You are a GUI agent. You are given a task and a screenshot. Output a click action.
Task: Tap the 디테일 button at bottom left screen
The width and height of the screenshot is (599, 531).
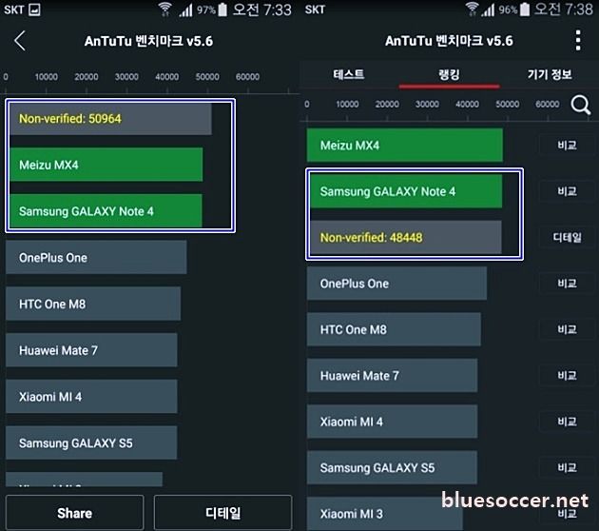(x=222, y=513)
